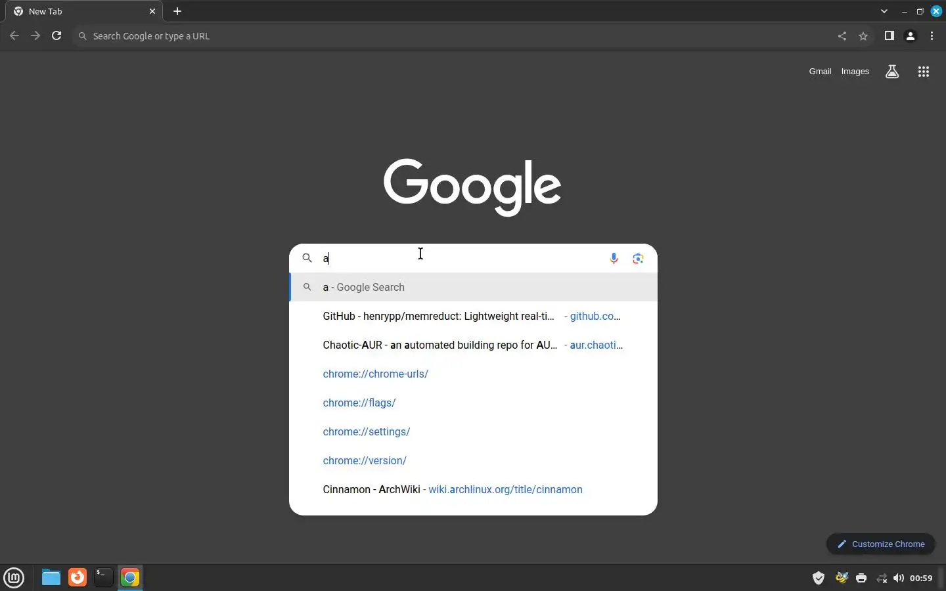Start voice search with microphone
The width and height of the screenshot is (946, 591).
614,258
